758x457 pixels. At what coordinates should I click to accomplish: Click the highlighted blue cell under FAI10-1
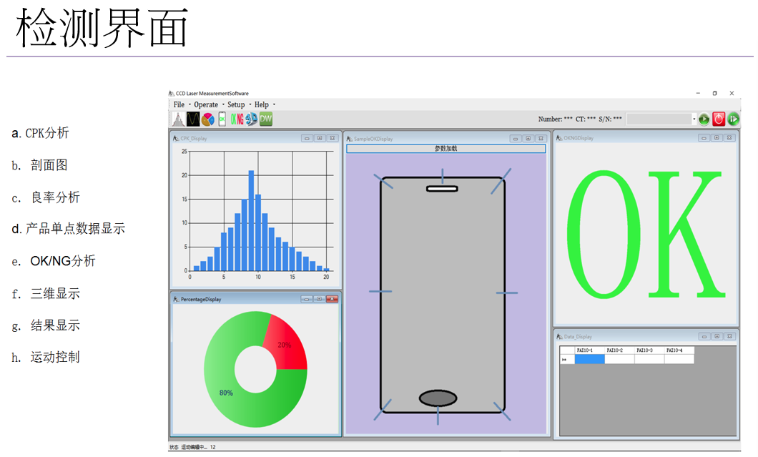[x=590, y=359]
